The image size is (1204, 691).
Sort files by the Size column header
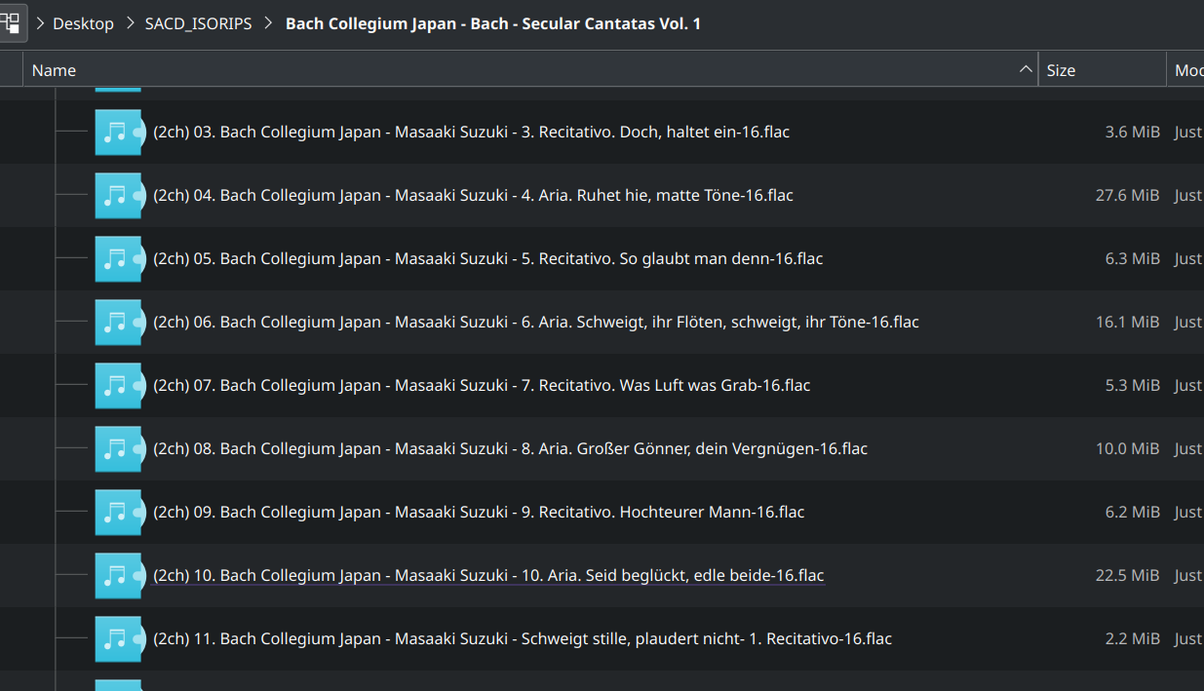pyautogui.click(x=1101, y=70)
